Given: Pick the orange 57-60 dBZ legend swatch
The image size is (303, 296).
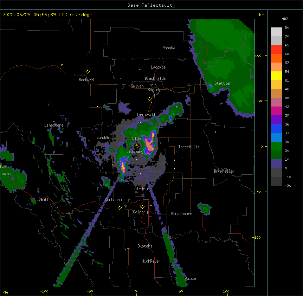Looking at the screenshot, I should (x=276, y=58).
